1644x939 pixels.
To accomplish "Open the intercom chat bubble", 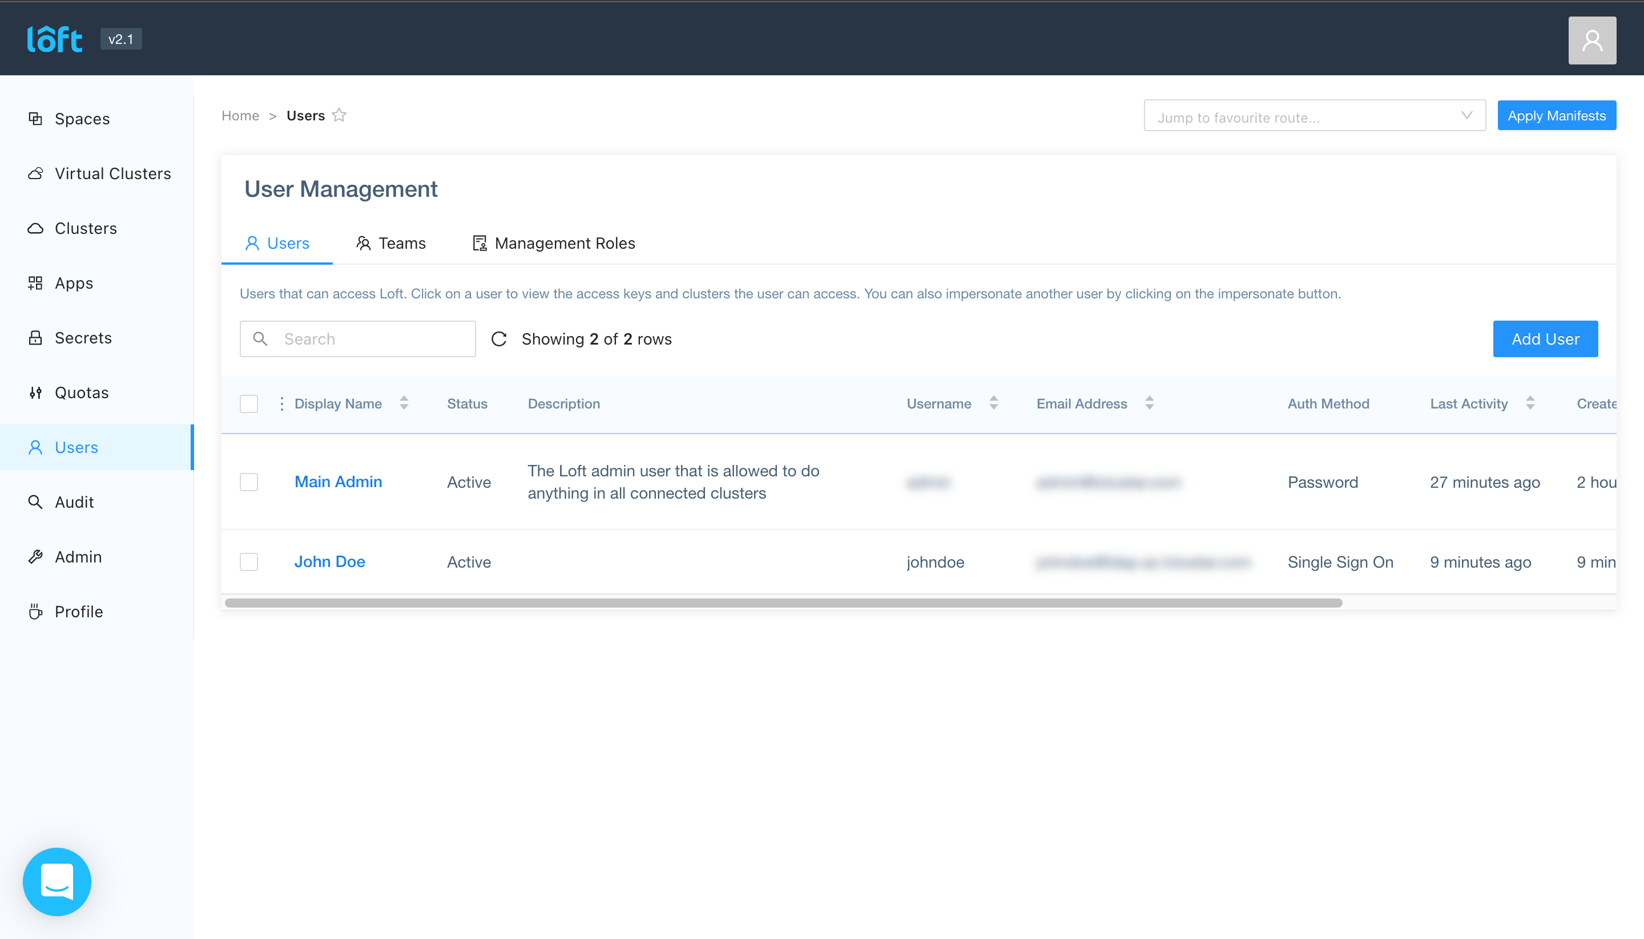I will pos(57,881).
